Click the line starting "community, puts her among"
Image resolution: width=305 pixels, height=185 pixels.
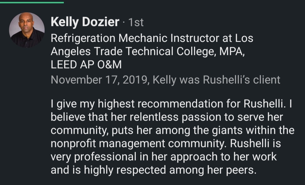pos(173,130)
